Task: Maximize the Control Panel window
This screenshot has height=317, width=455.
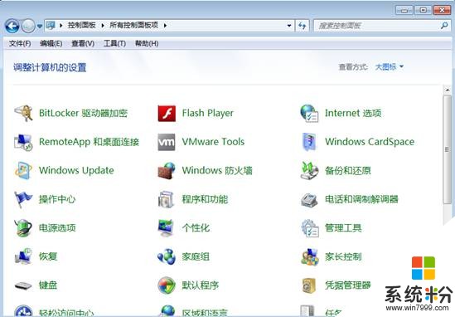Action: (423, 11)
